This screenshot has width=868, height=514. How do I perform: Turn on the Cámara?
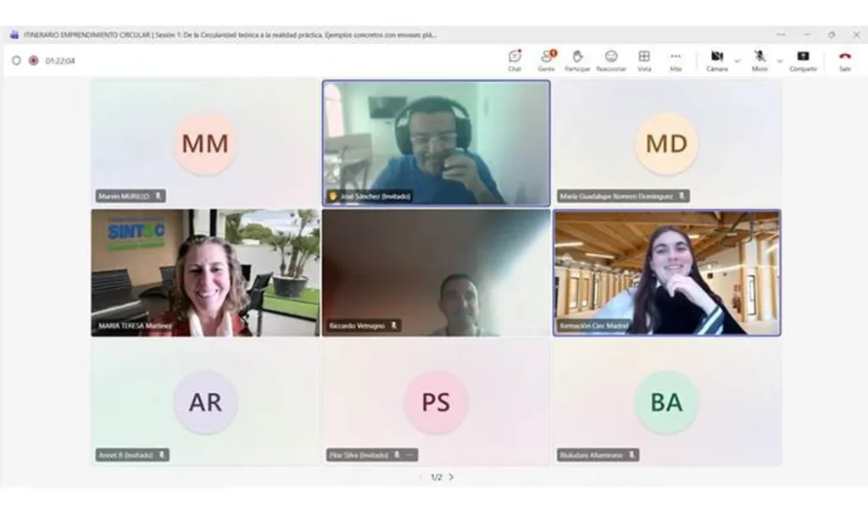pos(716,59)
